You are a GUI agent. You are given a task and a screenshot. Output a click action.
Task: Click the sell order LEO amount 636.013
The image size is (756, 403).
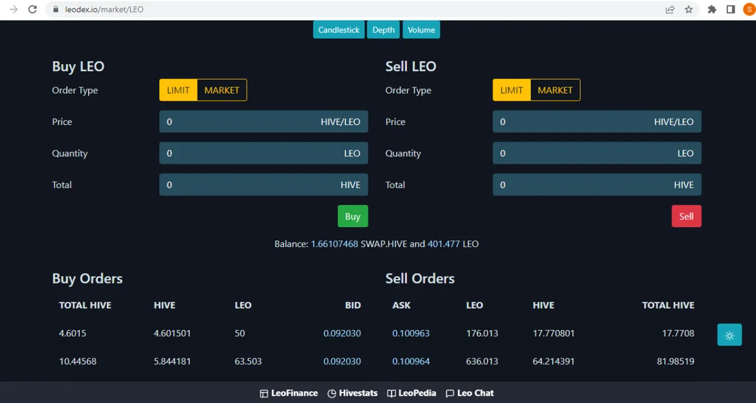coord(482,361)
